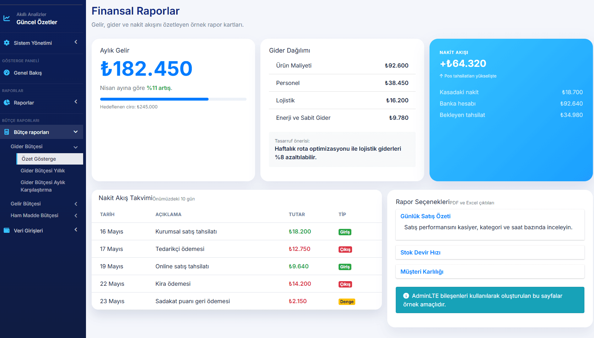Click the Banka hesabı amount ₺92.640
Image resolution: width=594 pixels, height=338 pixels.
point(571,103)
